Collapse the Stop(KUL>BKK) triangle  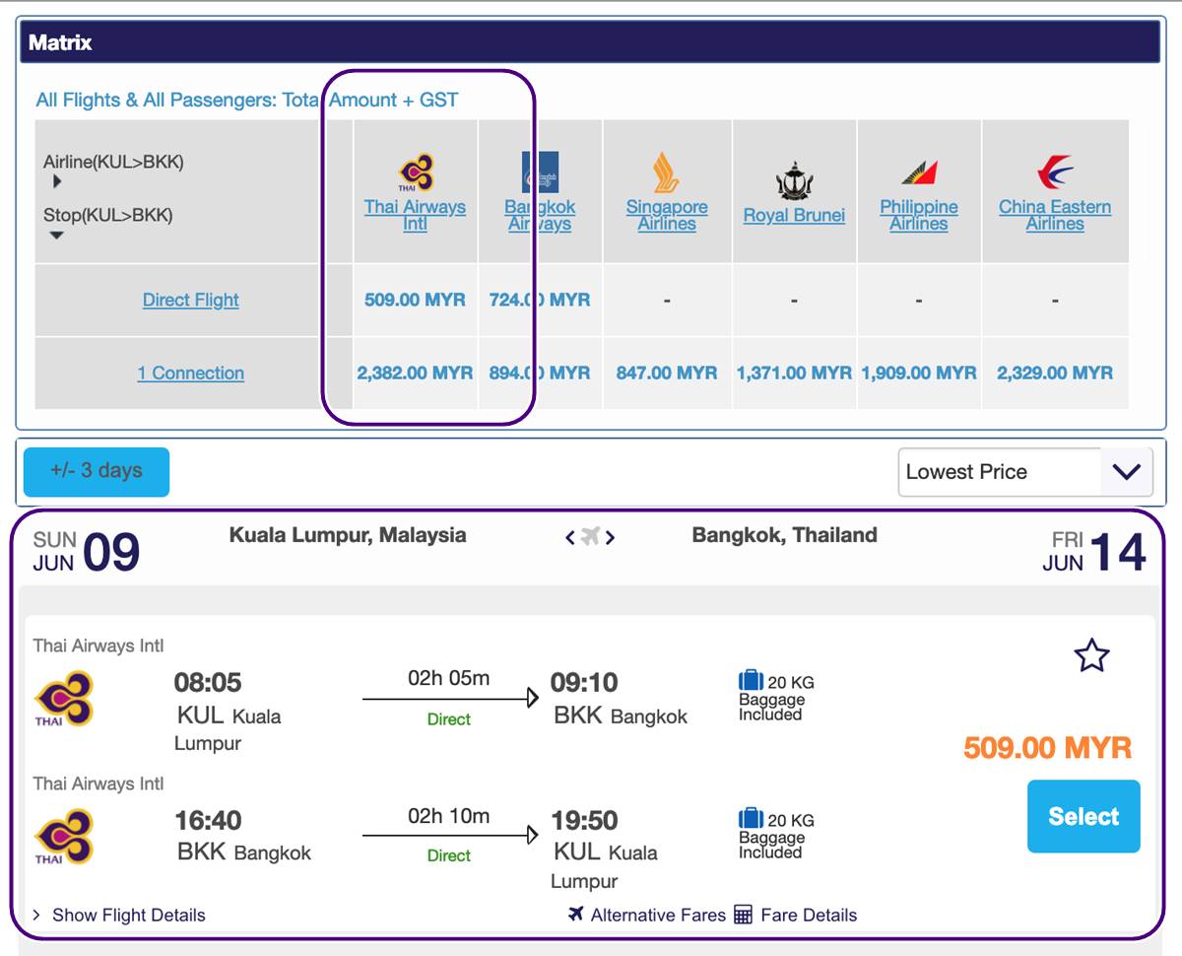[56, 236]
